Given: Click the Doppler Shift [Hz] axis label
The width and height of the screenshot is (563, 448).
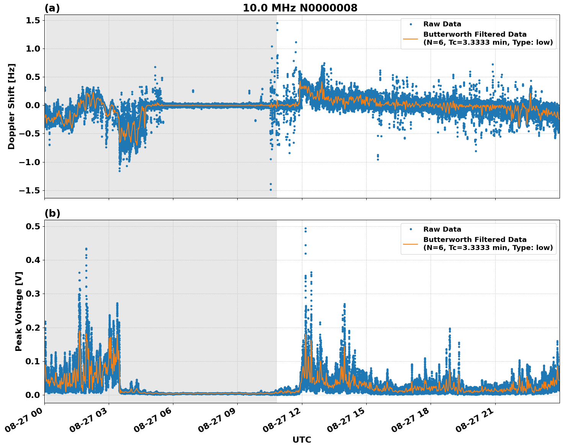Looking at the screenshot, I should tap(11, 104).
